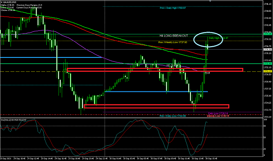
Task: Click the red 'Weekly Low' label at bottom
Action: (218, 116)
